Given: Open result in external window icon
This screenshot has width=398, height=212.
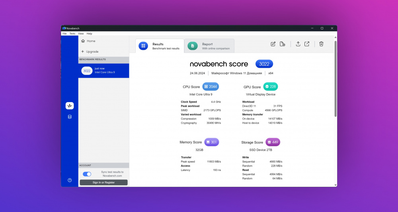Looking at the screenshot, I should click(307, 44).
